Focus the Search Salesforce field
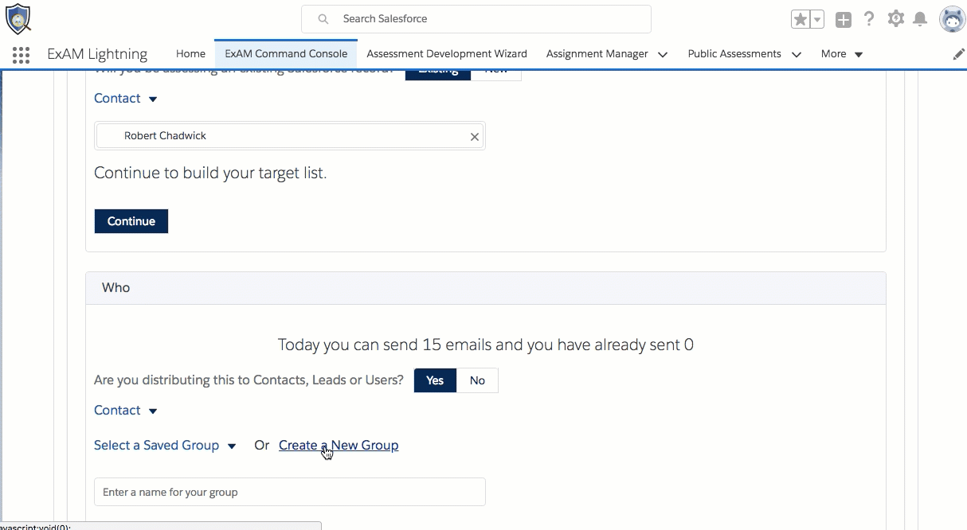The height and width of the screenshot is (530, 967). (x=476, y=18)
